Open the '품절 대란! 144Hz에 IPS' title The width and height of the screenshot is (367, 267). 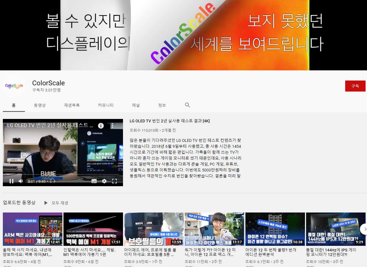coord(331,252)
